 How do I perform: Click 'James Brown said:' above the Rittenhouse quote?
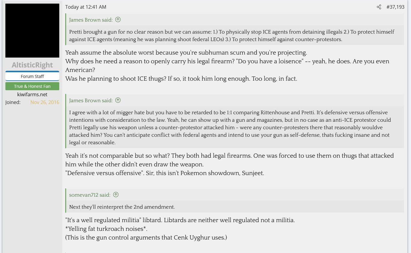[91, 100]
